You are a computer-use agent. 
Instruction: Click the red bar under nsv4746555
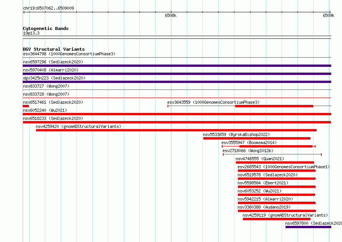(x=275, y=162)
